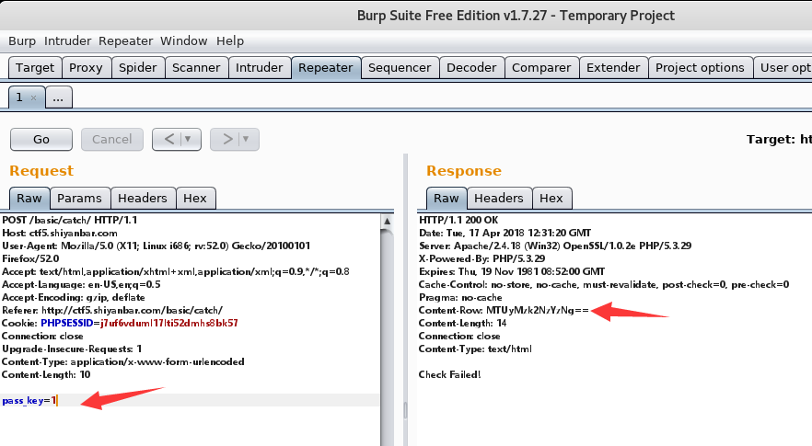Open the User options tab
The width and height of the screenshot is (812, 446).
tap(783, 68)
